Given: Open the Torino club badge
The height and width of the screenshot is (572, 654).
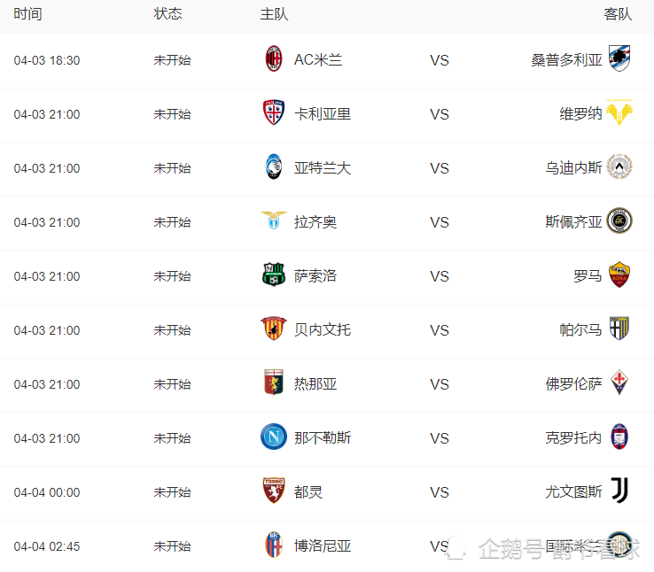Looking at the screenshot, I should coord(274,491).
